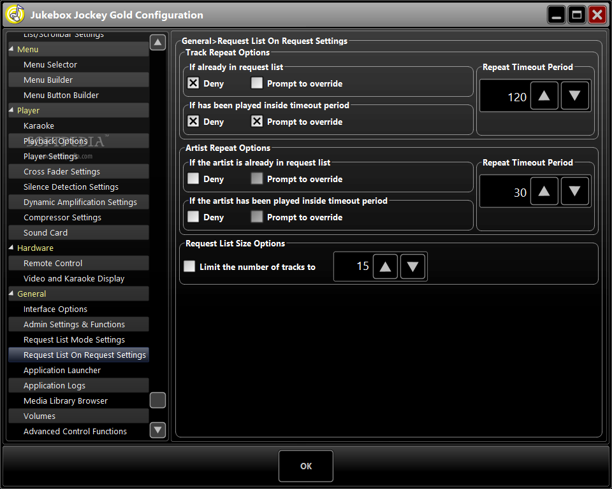The width and height of the screenshot is (612, 489).
Task: Open Compressor Settings
Action: click(78, 218)
